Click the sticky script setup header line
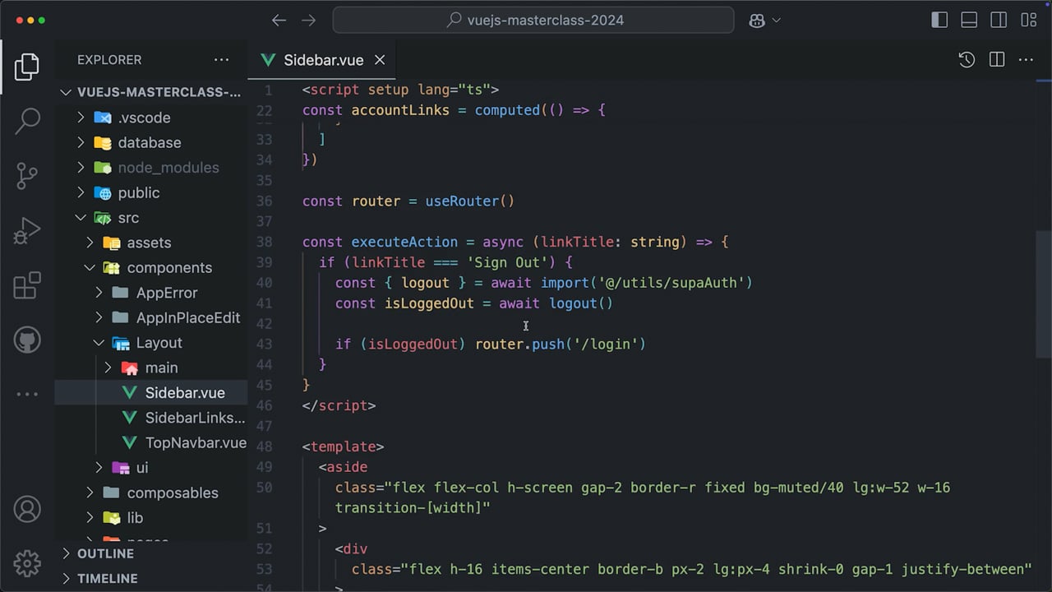Screen dimensions: 1052x592 [x=400, y=90]
